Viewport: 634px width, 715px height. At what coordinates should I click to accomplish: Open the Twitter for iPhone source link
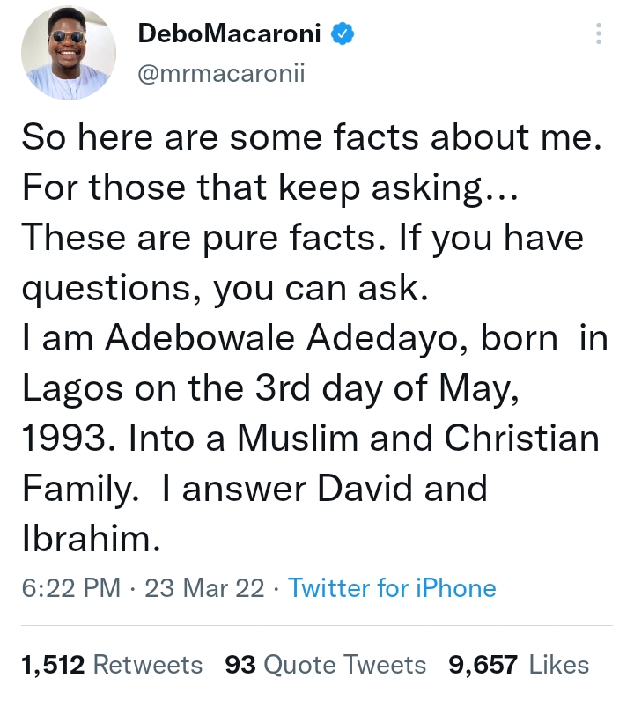(392, 588)
